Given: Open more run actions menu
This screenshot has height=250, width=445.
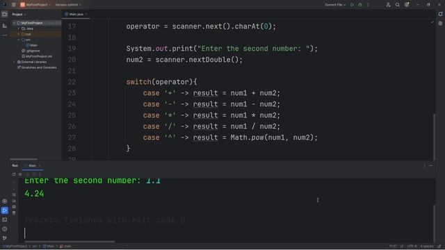Looking at the screenshot, I should [x=368, y=5].
